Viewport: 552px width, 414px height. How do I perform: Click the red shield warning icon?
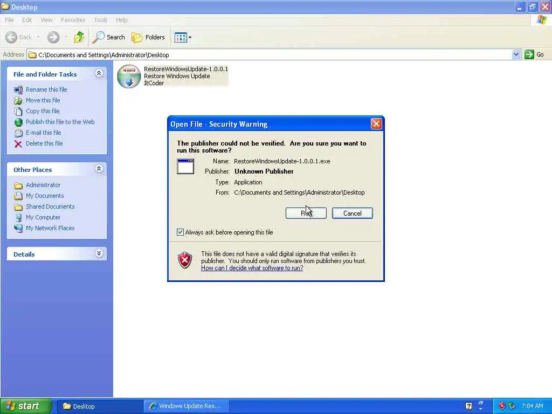pos(185,260)
